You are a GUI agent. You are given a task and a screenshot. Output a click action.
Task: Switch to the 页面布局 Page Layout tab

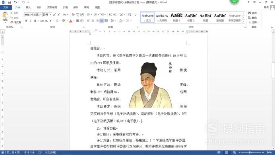tap(52, 8)
